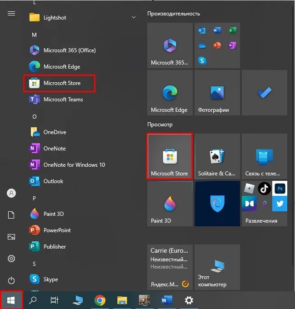
Task: Open the Photoshop icon in Развлечения folder tile
Action: [280, 189]
